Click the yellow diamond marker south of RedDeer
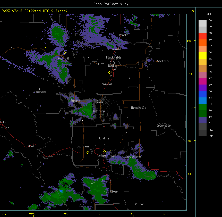The image size is (222, 217). click(110, 72)
